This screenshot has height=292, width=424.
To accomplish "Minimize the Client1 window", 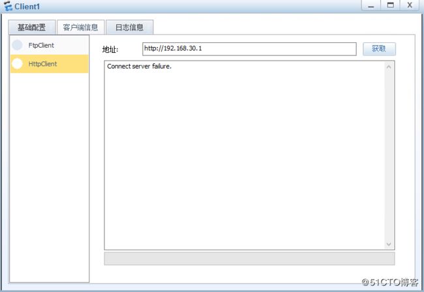I will 371,5.
